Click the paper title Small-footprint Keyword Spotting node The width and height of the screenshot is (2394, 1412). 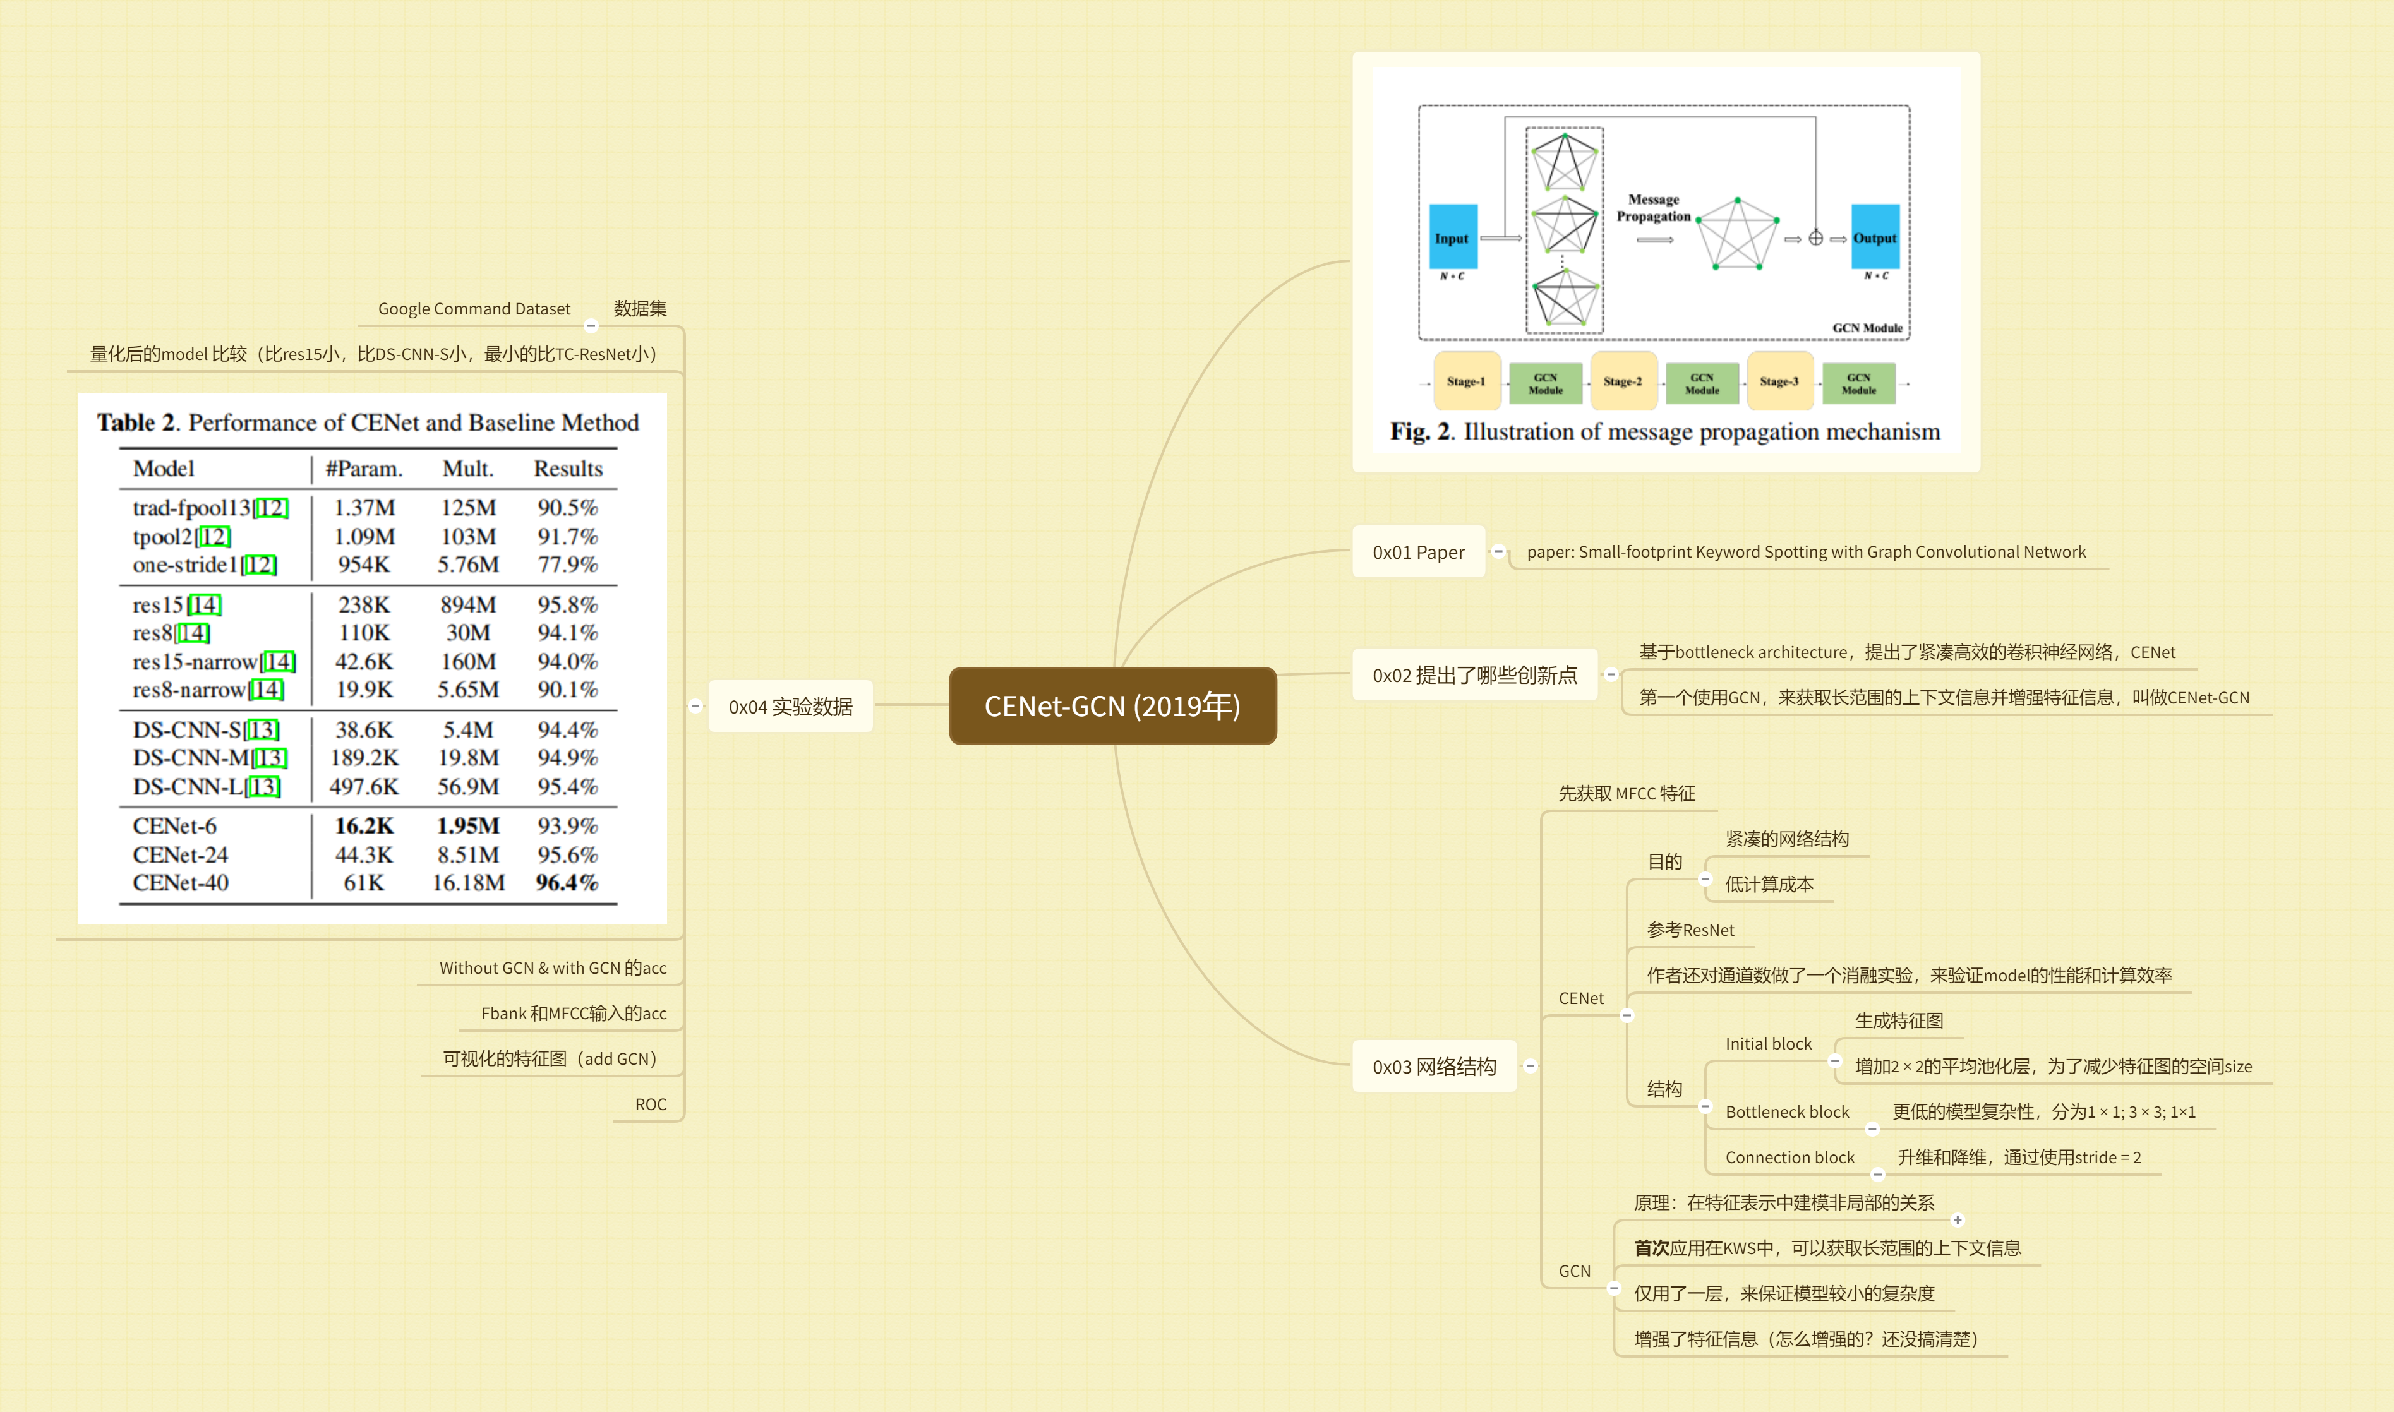pyautogui.click(x=1805, y=552)
